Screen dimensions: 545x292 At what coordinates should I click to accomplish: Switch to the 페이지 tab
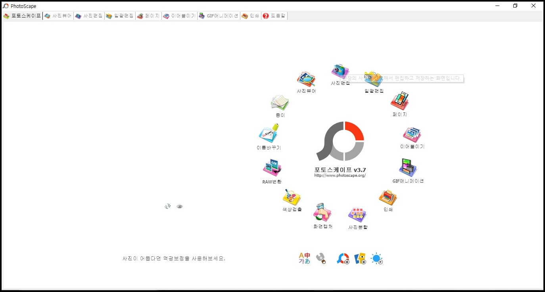[148, 16]
